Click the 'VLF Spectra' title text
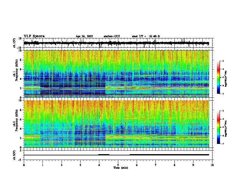Viewport: 239px width, 185px height. (34, 36)
